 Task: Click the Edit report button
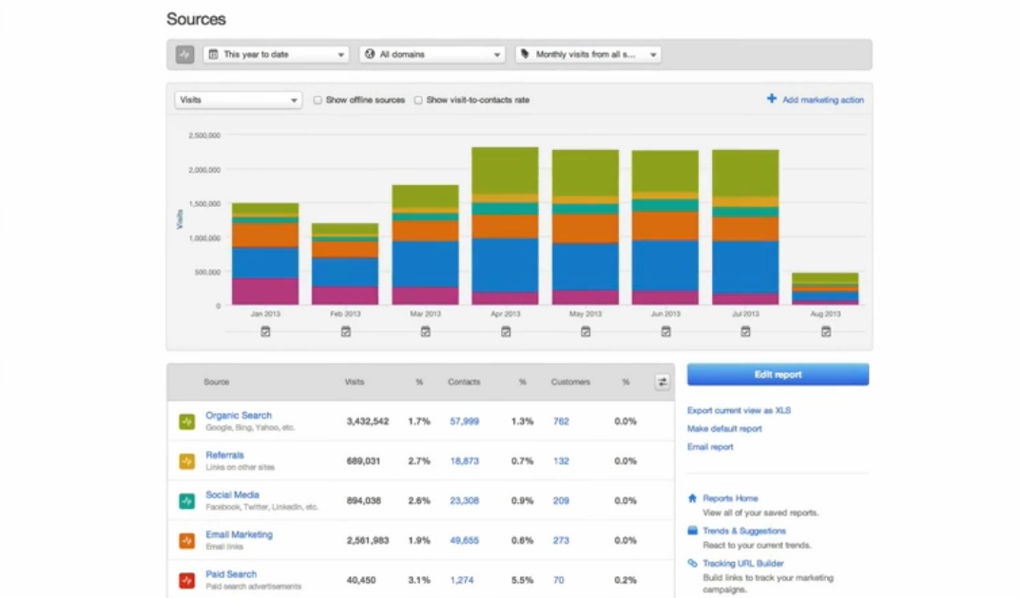[x=778, y=375]
